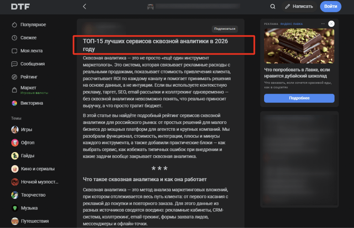Select Маркет in sidebar

[28, 87]
